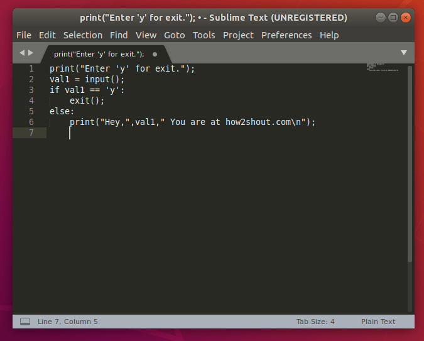The image size is (424, 341).
Task: Click line number 7 in the gutter
Action: pos(31,133)
